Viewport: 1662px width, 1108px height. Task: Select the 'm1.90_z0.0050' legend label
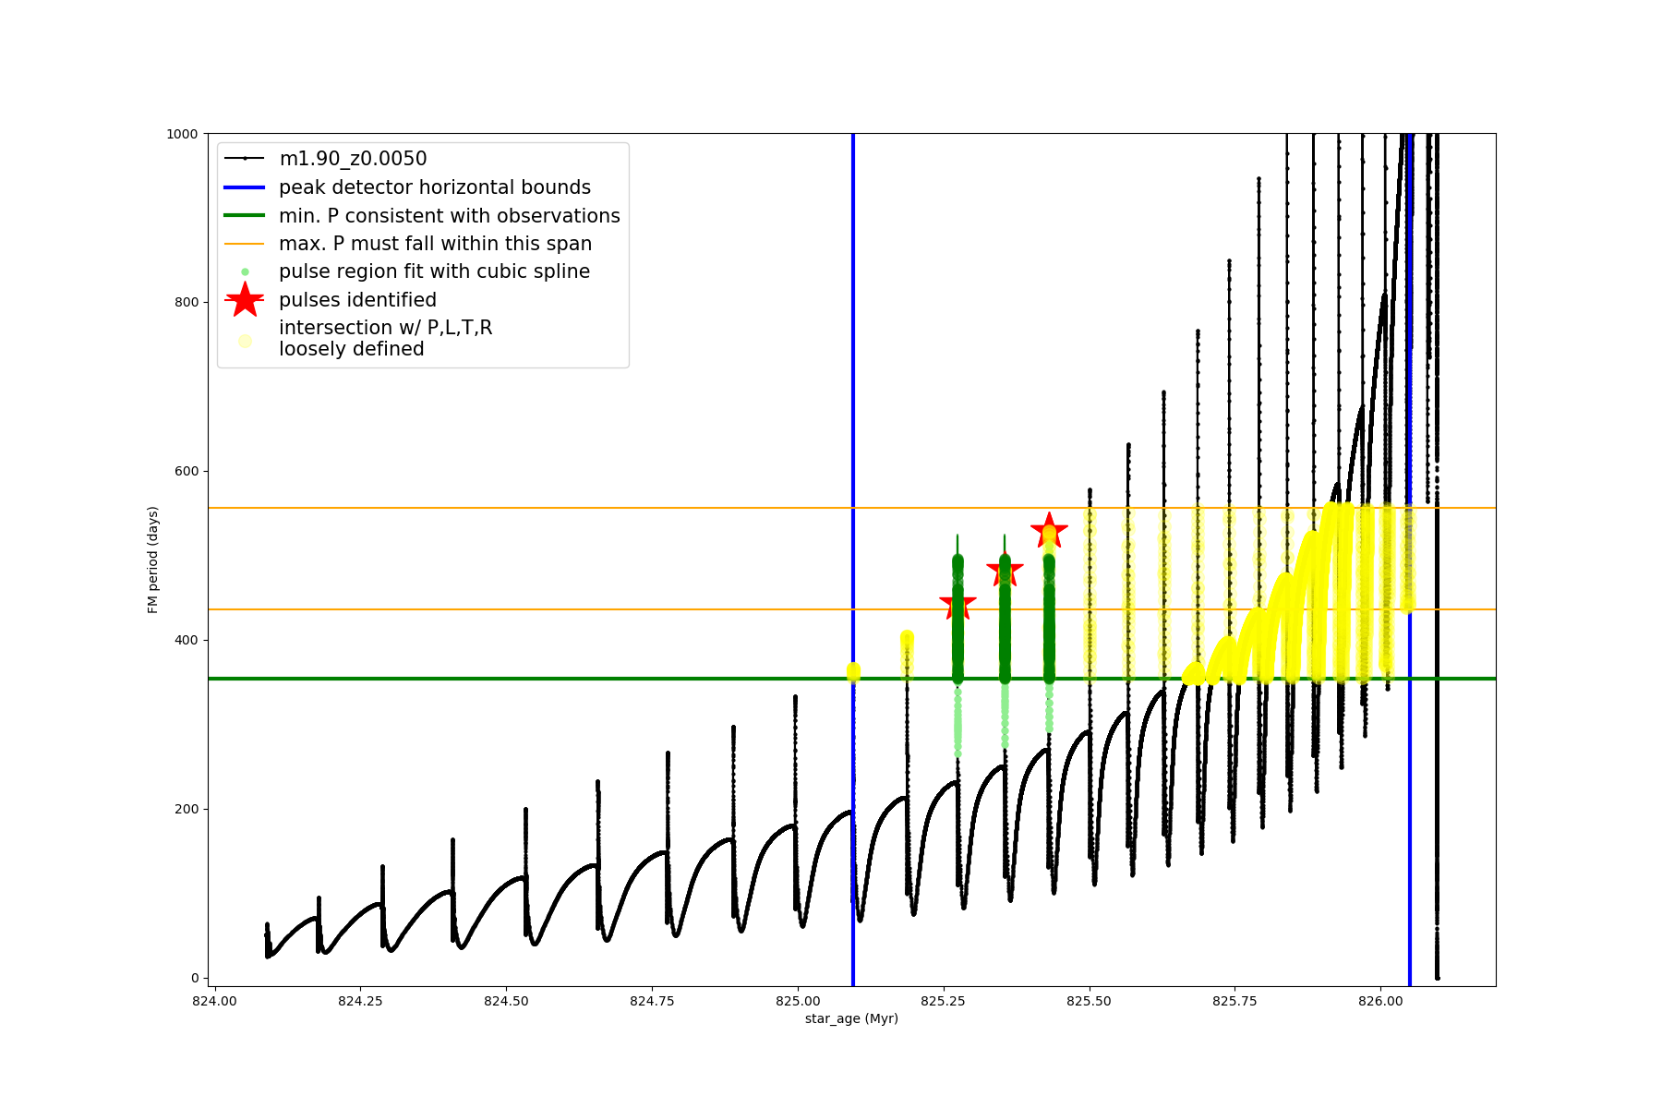[353, 159]
